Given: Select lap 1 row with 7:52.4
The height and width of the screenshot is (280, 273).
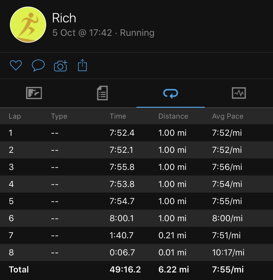Looking at the screenshot, I should 136,133.
